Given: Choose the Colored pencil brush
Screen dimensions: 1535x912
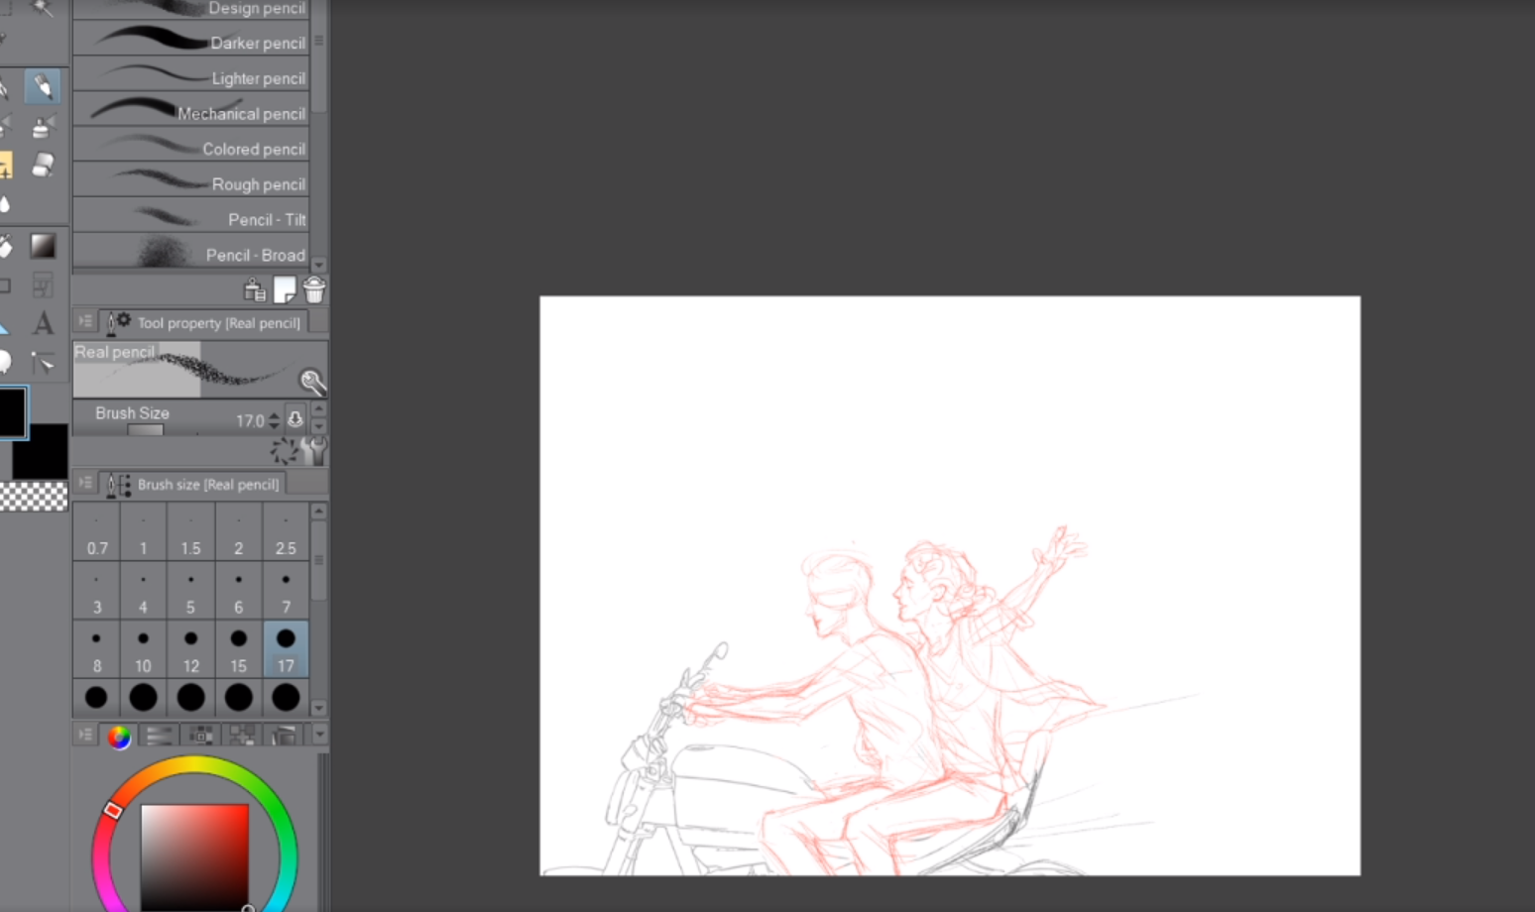Looking at the screenshot, I should pyautogui.click(x=191, y=148).
